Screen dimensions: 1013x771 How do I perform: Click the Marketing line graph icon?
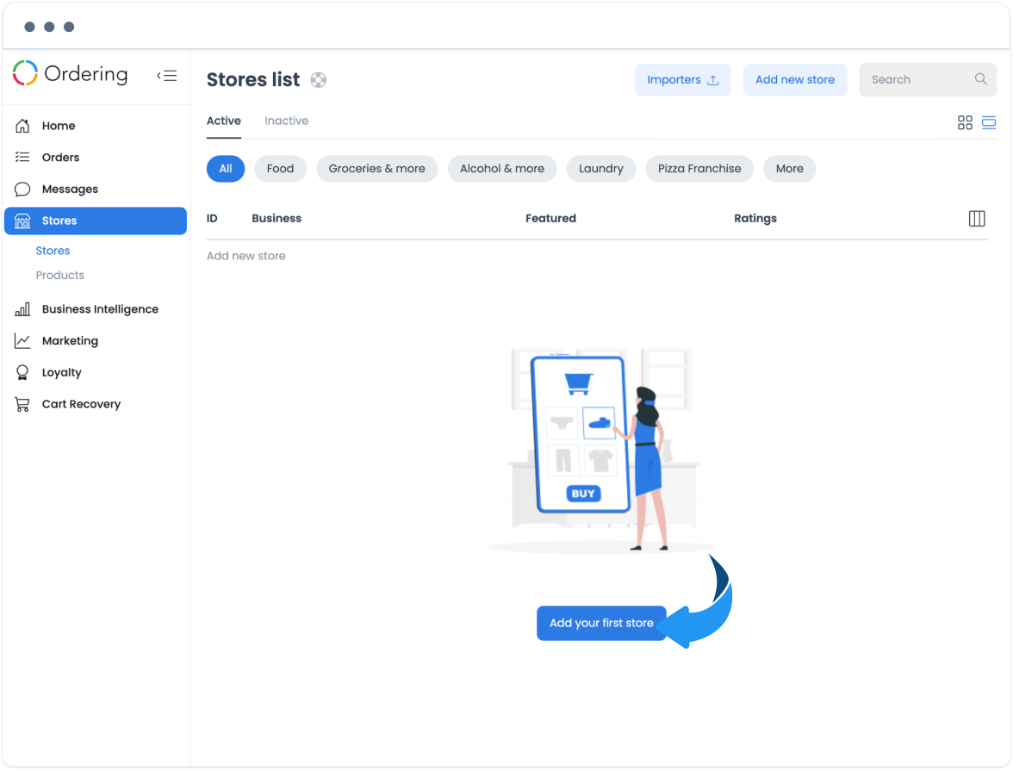click(x=22, y=340)
